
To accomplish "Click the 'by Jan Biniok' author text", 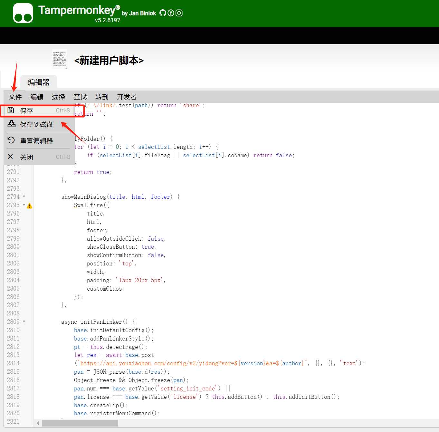I will pos(139,13).
